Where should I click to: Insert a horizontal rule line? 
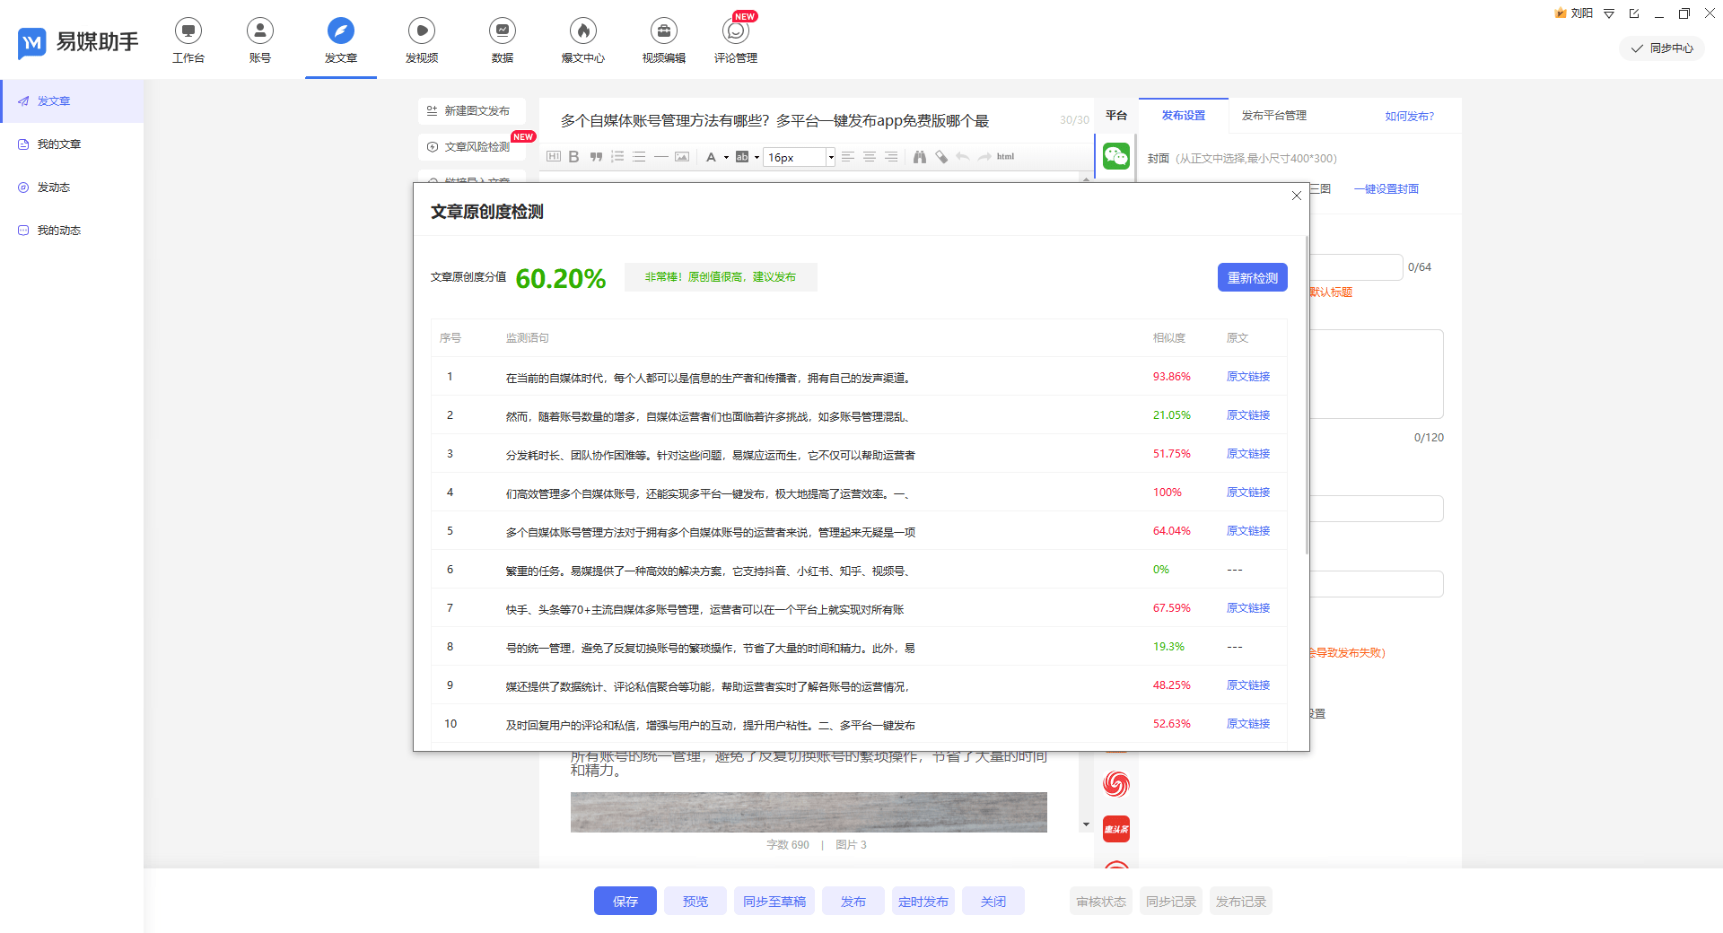pyautogui.click(x=661, y=157)
